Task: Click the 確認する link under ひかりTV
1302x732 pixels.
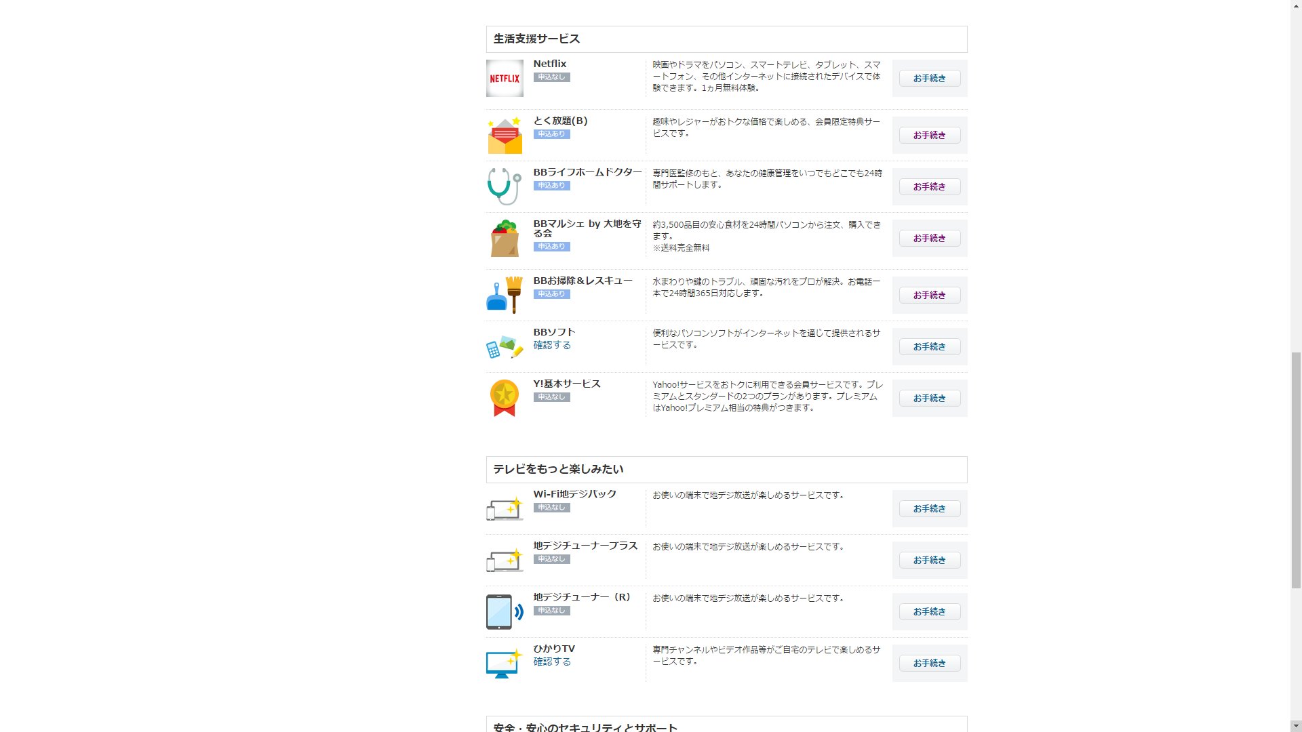Action: [x=552, y=662]
